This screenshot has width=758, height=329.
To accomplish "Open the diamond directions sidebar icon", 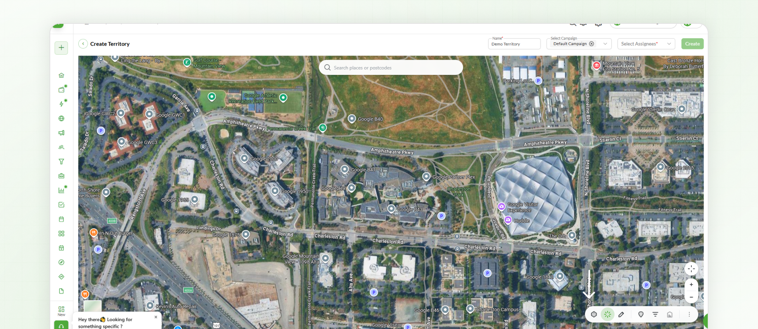I will [61, 277].
